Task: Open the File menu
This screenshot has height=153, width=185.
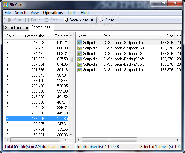Action: [8, 13]
